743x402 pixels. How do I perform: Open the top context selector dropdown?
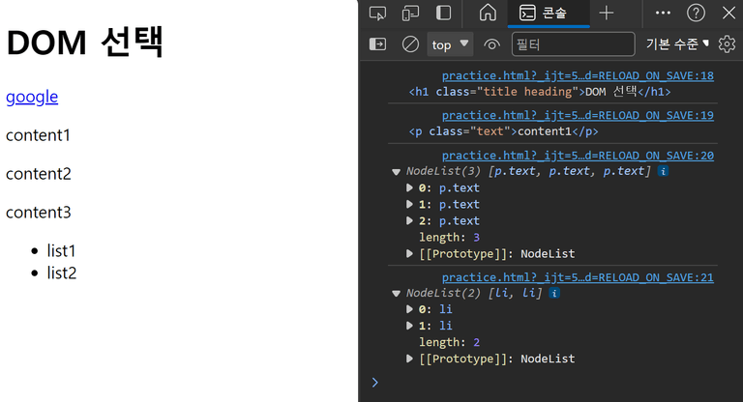pyautogui.click(x=450, y=44)
